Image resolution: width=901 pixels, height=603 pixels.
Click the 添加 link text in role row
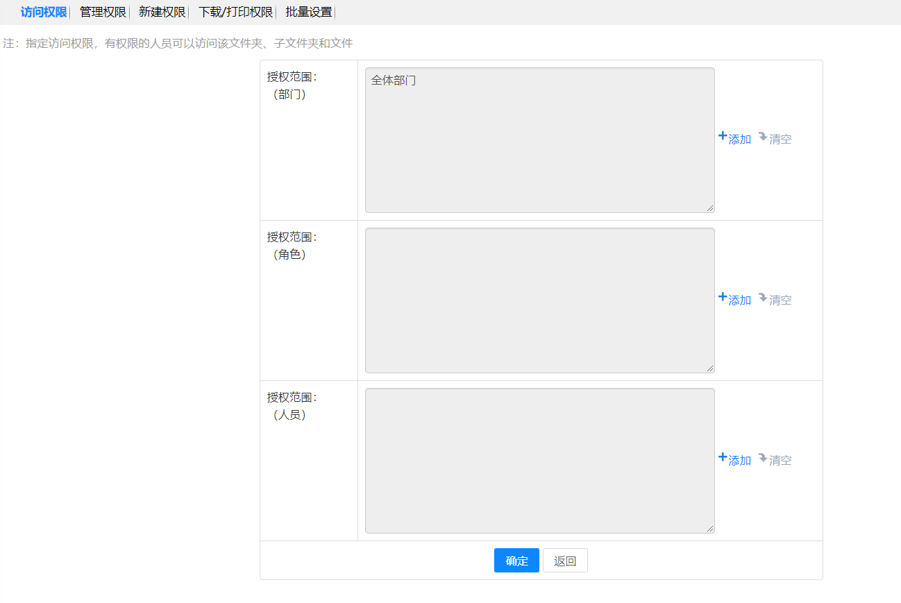(x=740, y=300)
